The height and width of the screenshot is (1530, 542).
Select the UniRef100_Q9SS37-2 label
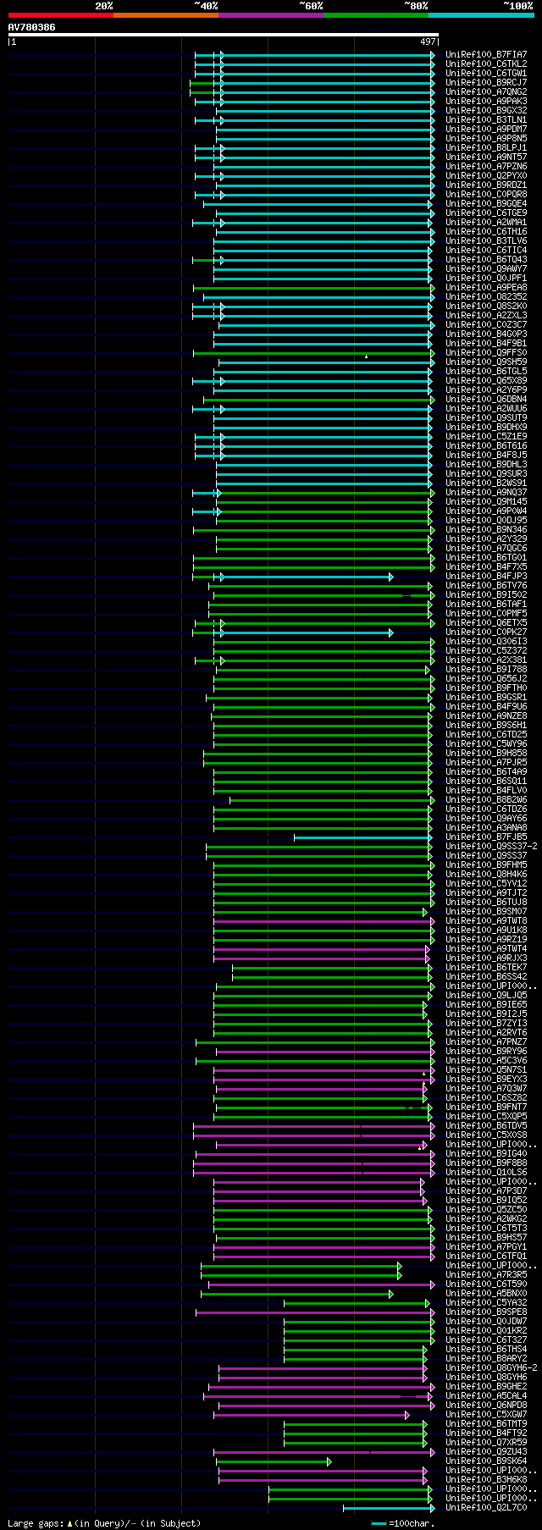491,847
